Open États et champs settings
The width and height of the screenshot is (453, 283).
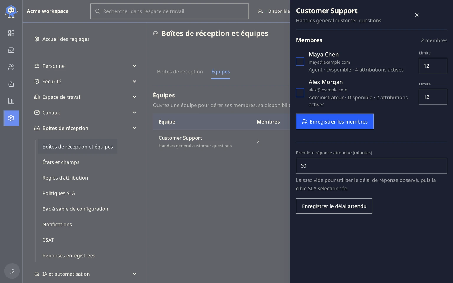tap(61, 162)
